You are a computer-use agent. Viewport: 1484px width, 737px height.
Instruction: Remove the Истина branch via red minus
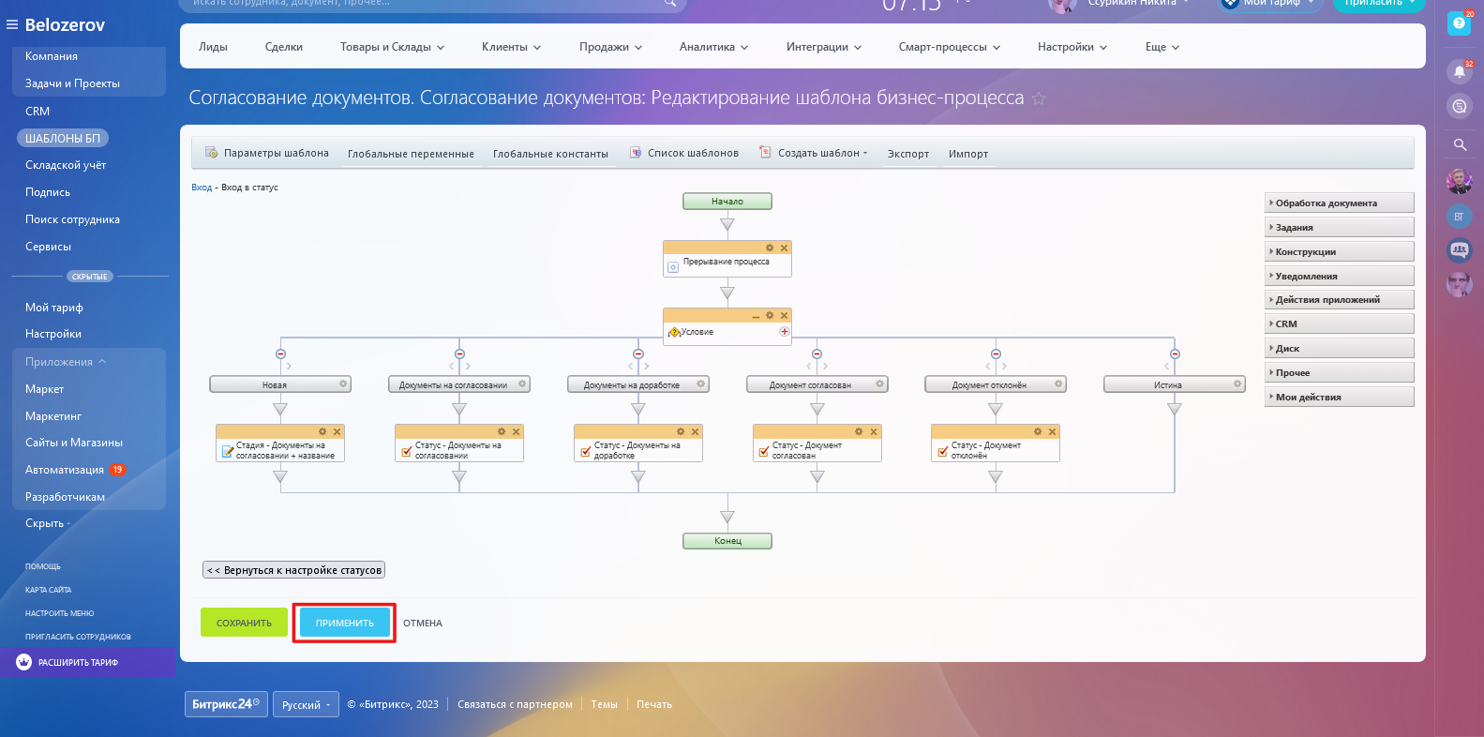[1175, 353]
